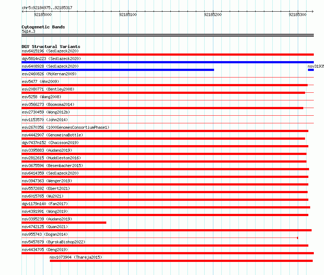The width and height of the screenshot is (324, 275).
Task: Click the red bar under nsv1073904 (Thareja2015)
Action: 181,261
